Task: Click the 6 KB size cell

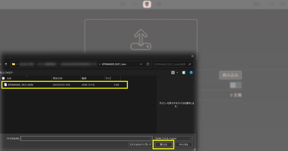Action: 116,85
